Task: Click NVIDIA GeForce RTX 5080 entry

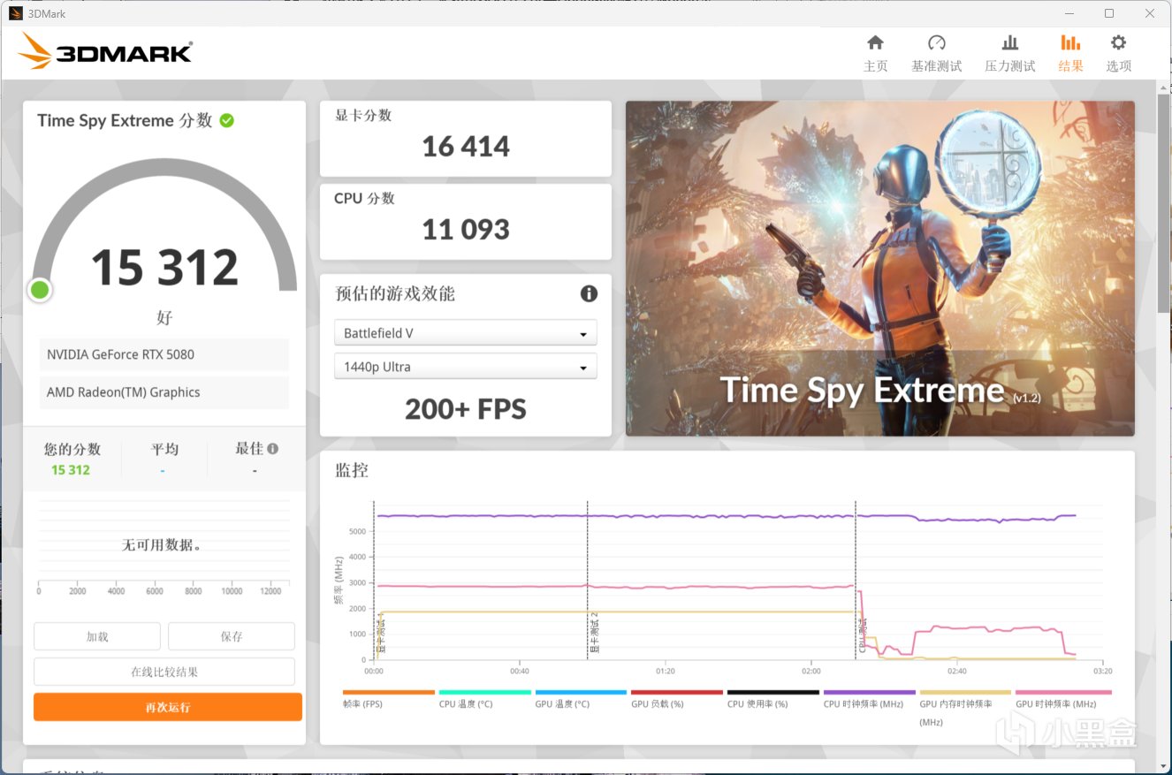Action: 164,354
